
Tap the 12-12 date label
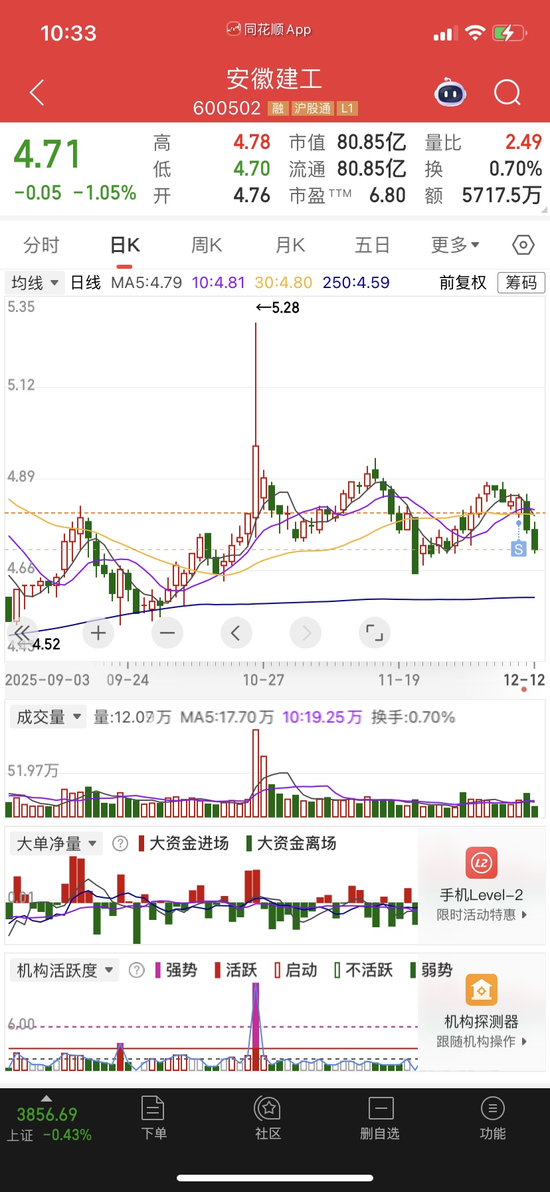(x=524, y=680)
